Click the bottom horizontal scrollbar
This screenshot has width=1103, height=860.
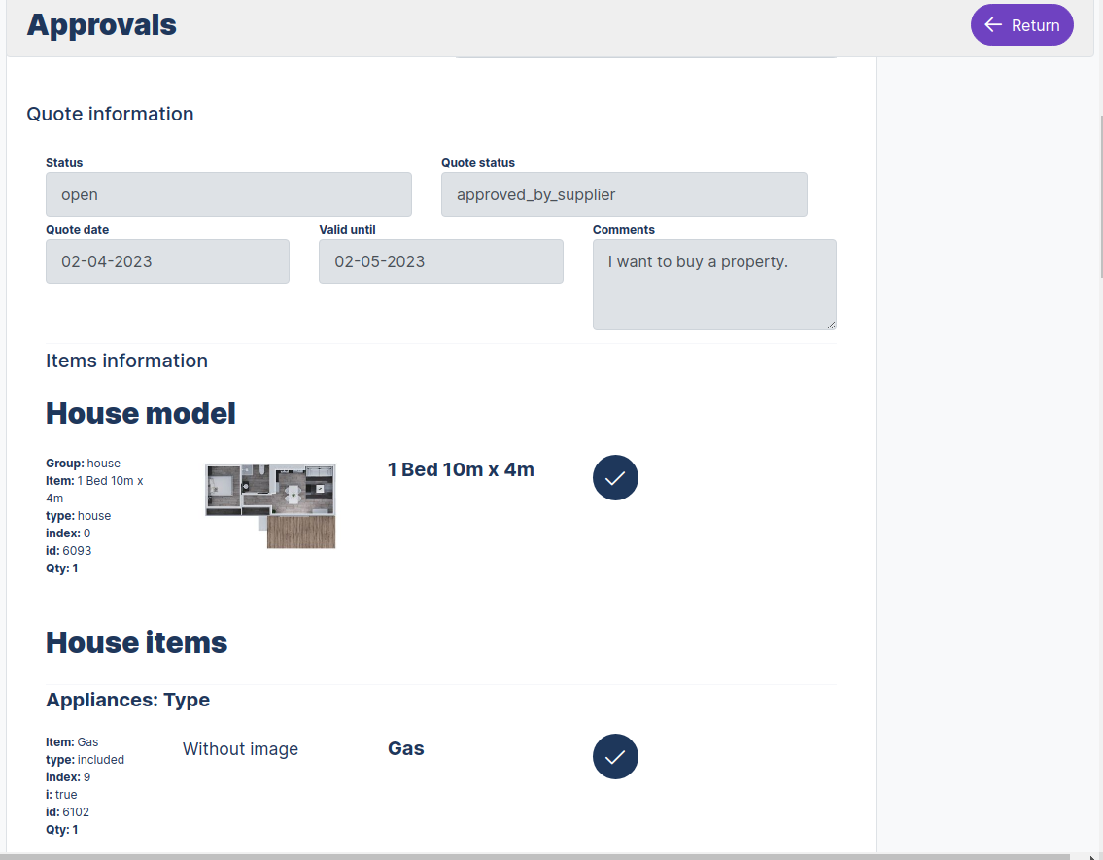pos(437,854)
